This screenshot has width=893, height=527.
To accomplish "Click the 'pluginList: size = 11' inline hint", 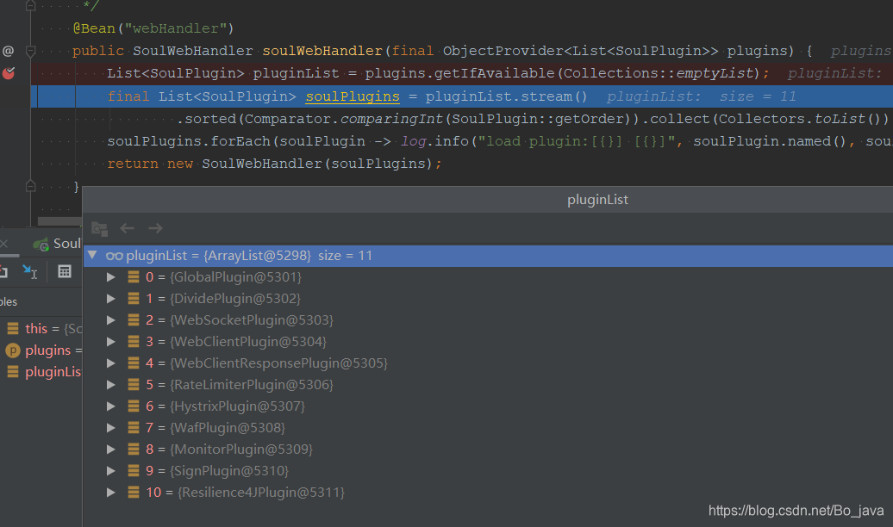I will 701,96.
